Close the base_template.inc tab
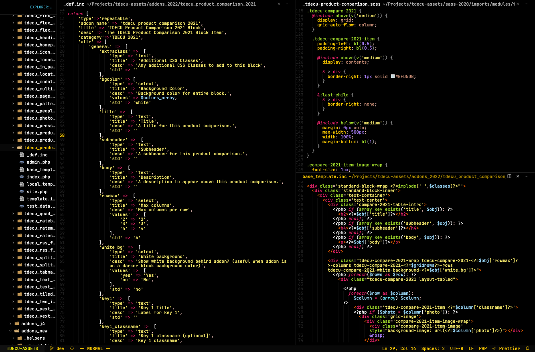This screenshot has height=352, width=535. [x=518, y=176]
